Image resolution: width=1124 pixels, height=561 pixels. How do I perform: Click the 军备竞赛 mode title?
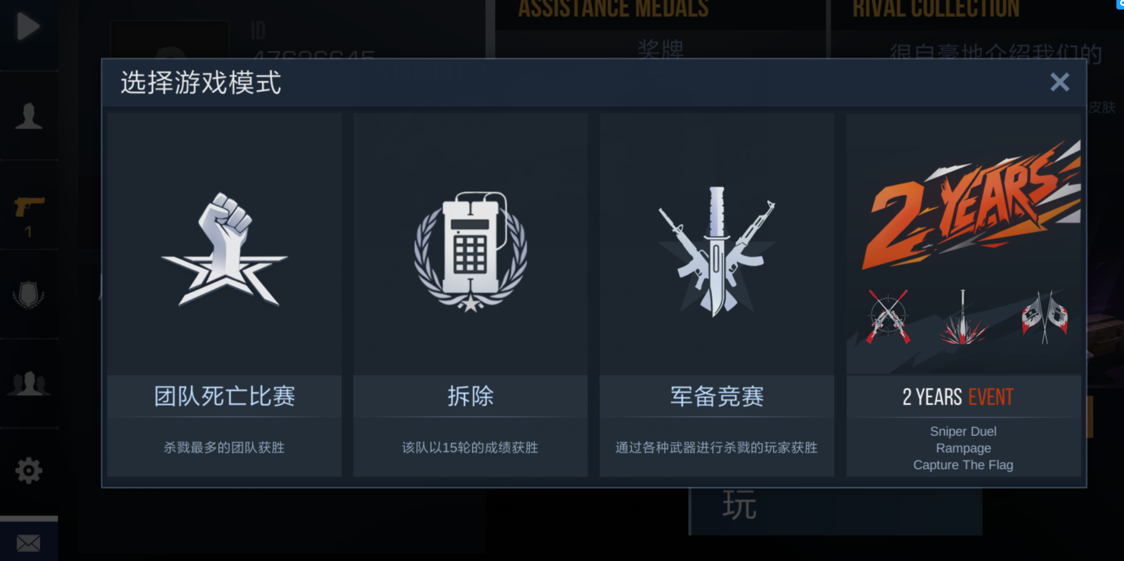click(717, 396)
